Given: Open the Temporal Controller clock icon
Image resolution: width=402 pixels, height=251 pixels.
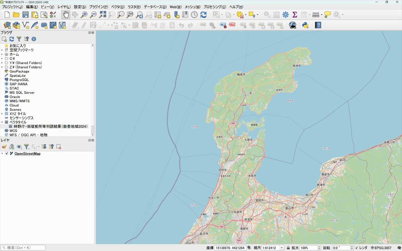Looking at the screenshot, I should (194, 15).
